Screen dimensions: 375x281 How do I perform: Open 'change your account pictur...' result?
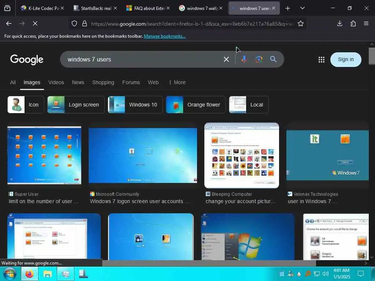(x=240, y=202)
